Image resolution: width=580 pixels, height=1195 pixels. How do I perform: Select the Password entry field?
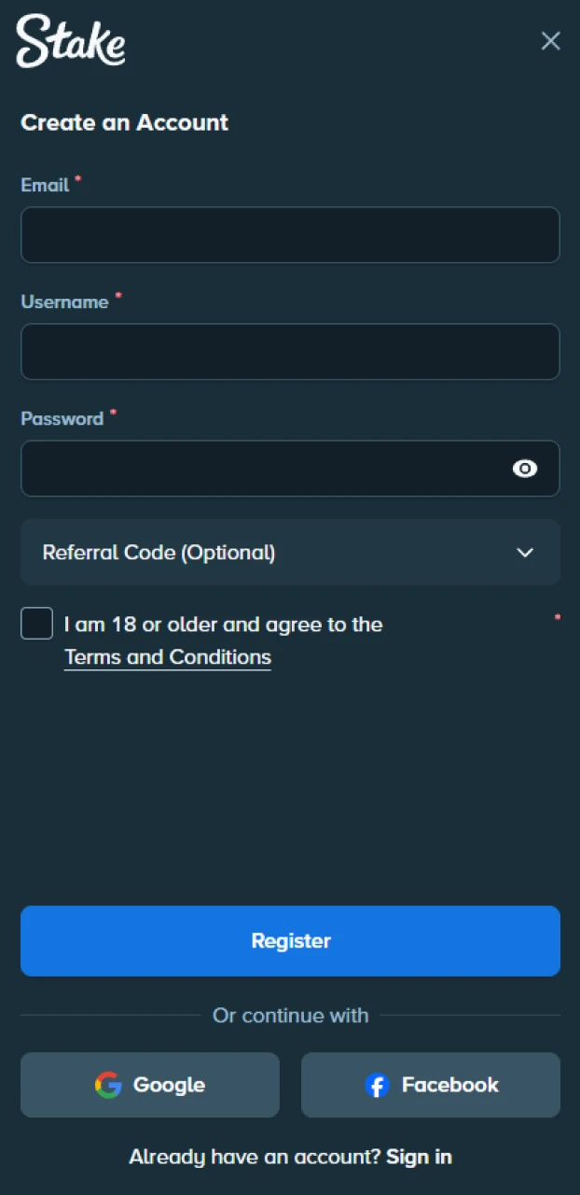pyautogui.click(x=261, y=469)
